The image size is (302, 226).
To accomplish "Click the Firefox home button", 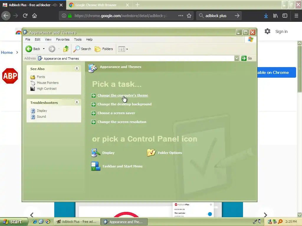I will point(35,16).
